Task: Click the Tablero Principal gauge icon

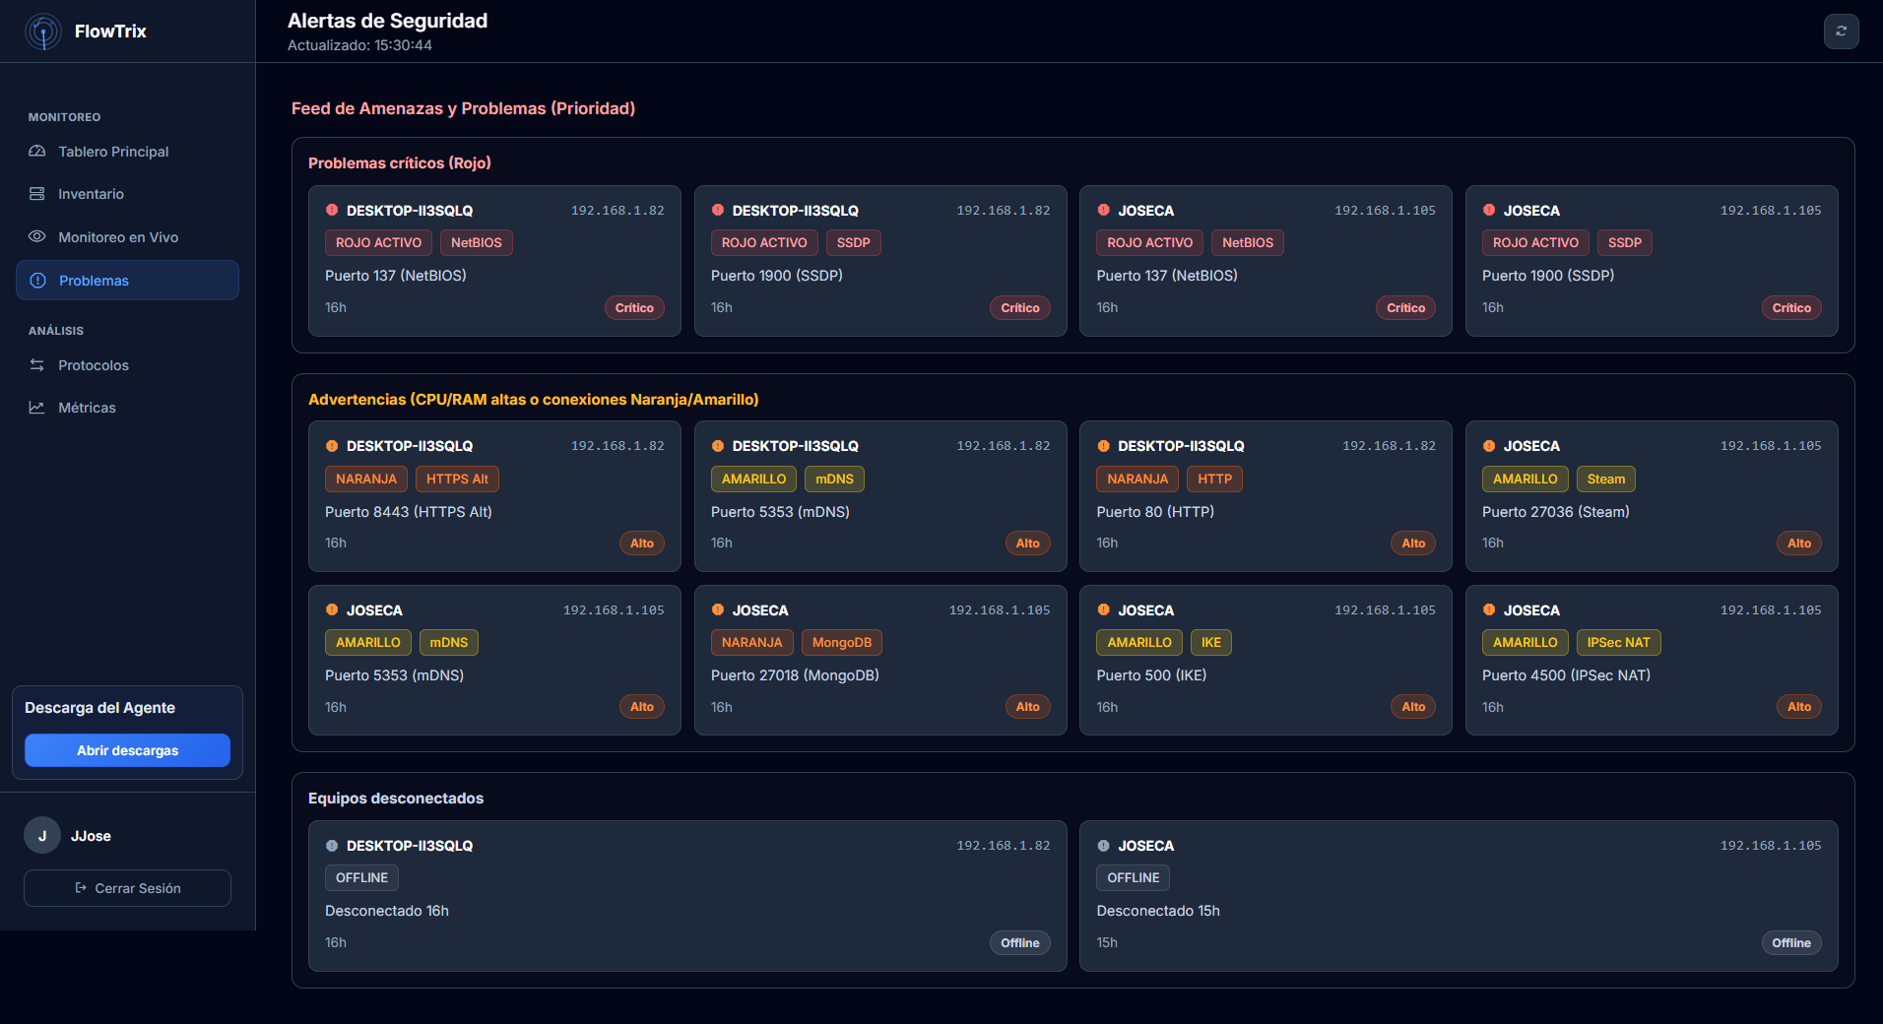Action: (37, 152)
